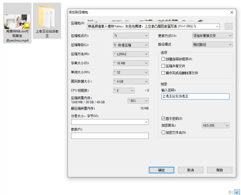241x195 pixels.
Task: Click the 参数 parameters input field
Action: click(x=110, y=136)
